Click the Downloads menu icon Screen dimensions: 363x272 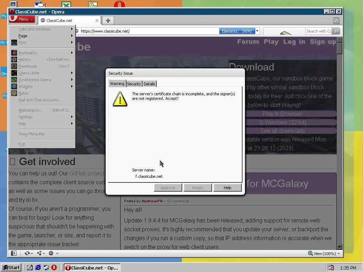14,66
